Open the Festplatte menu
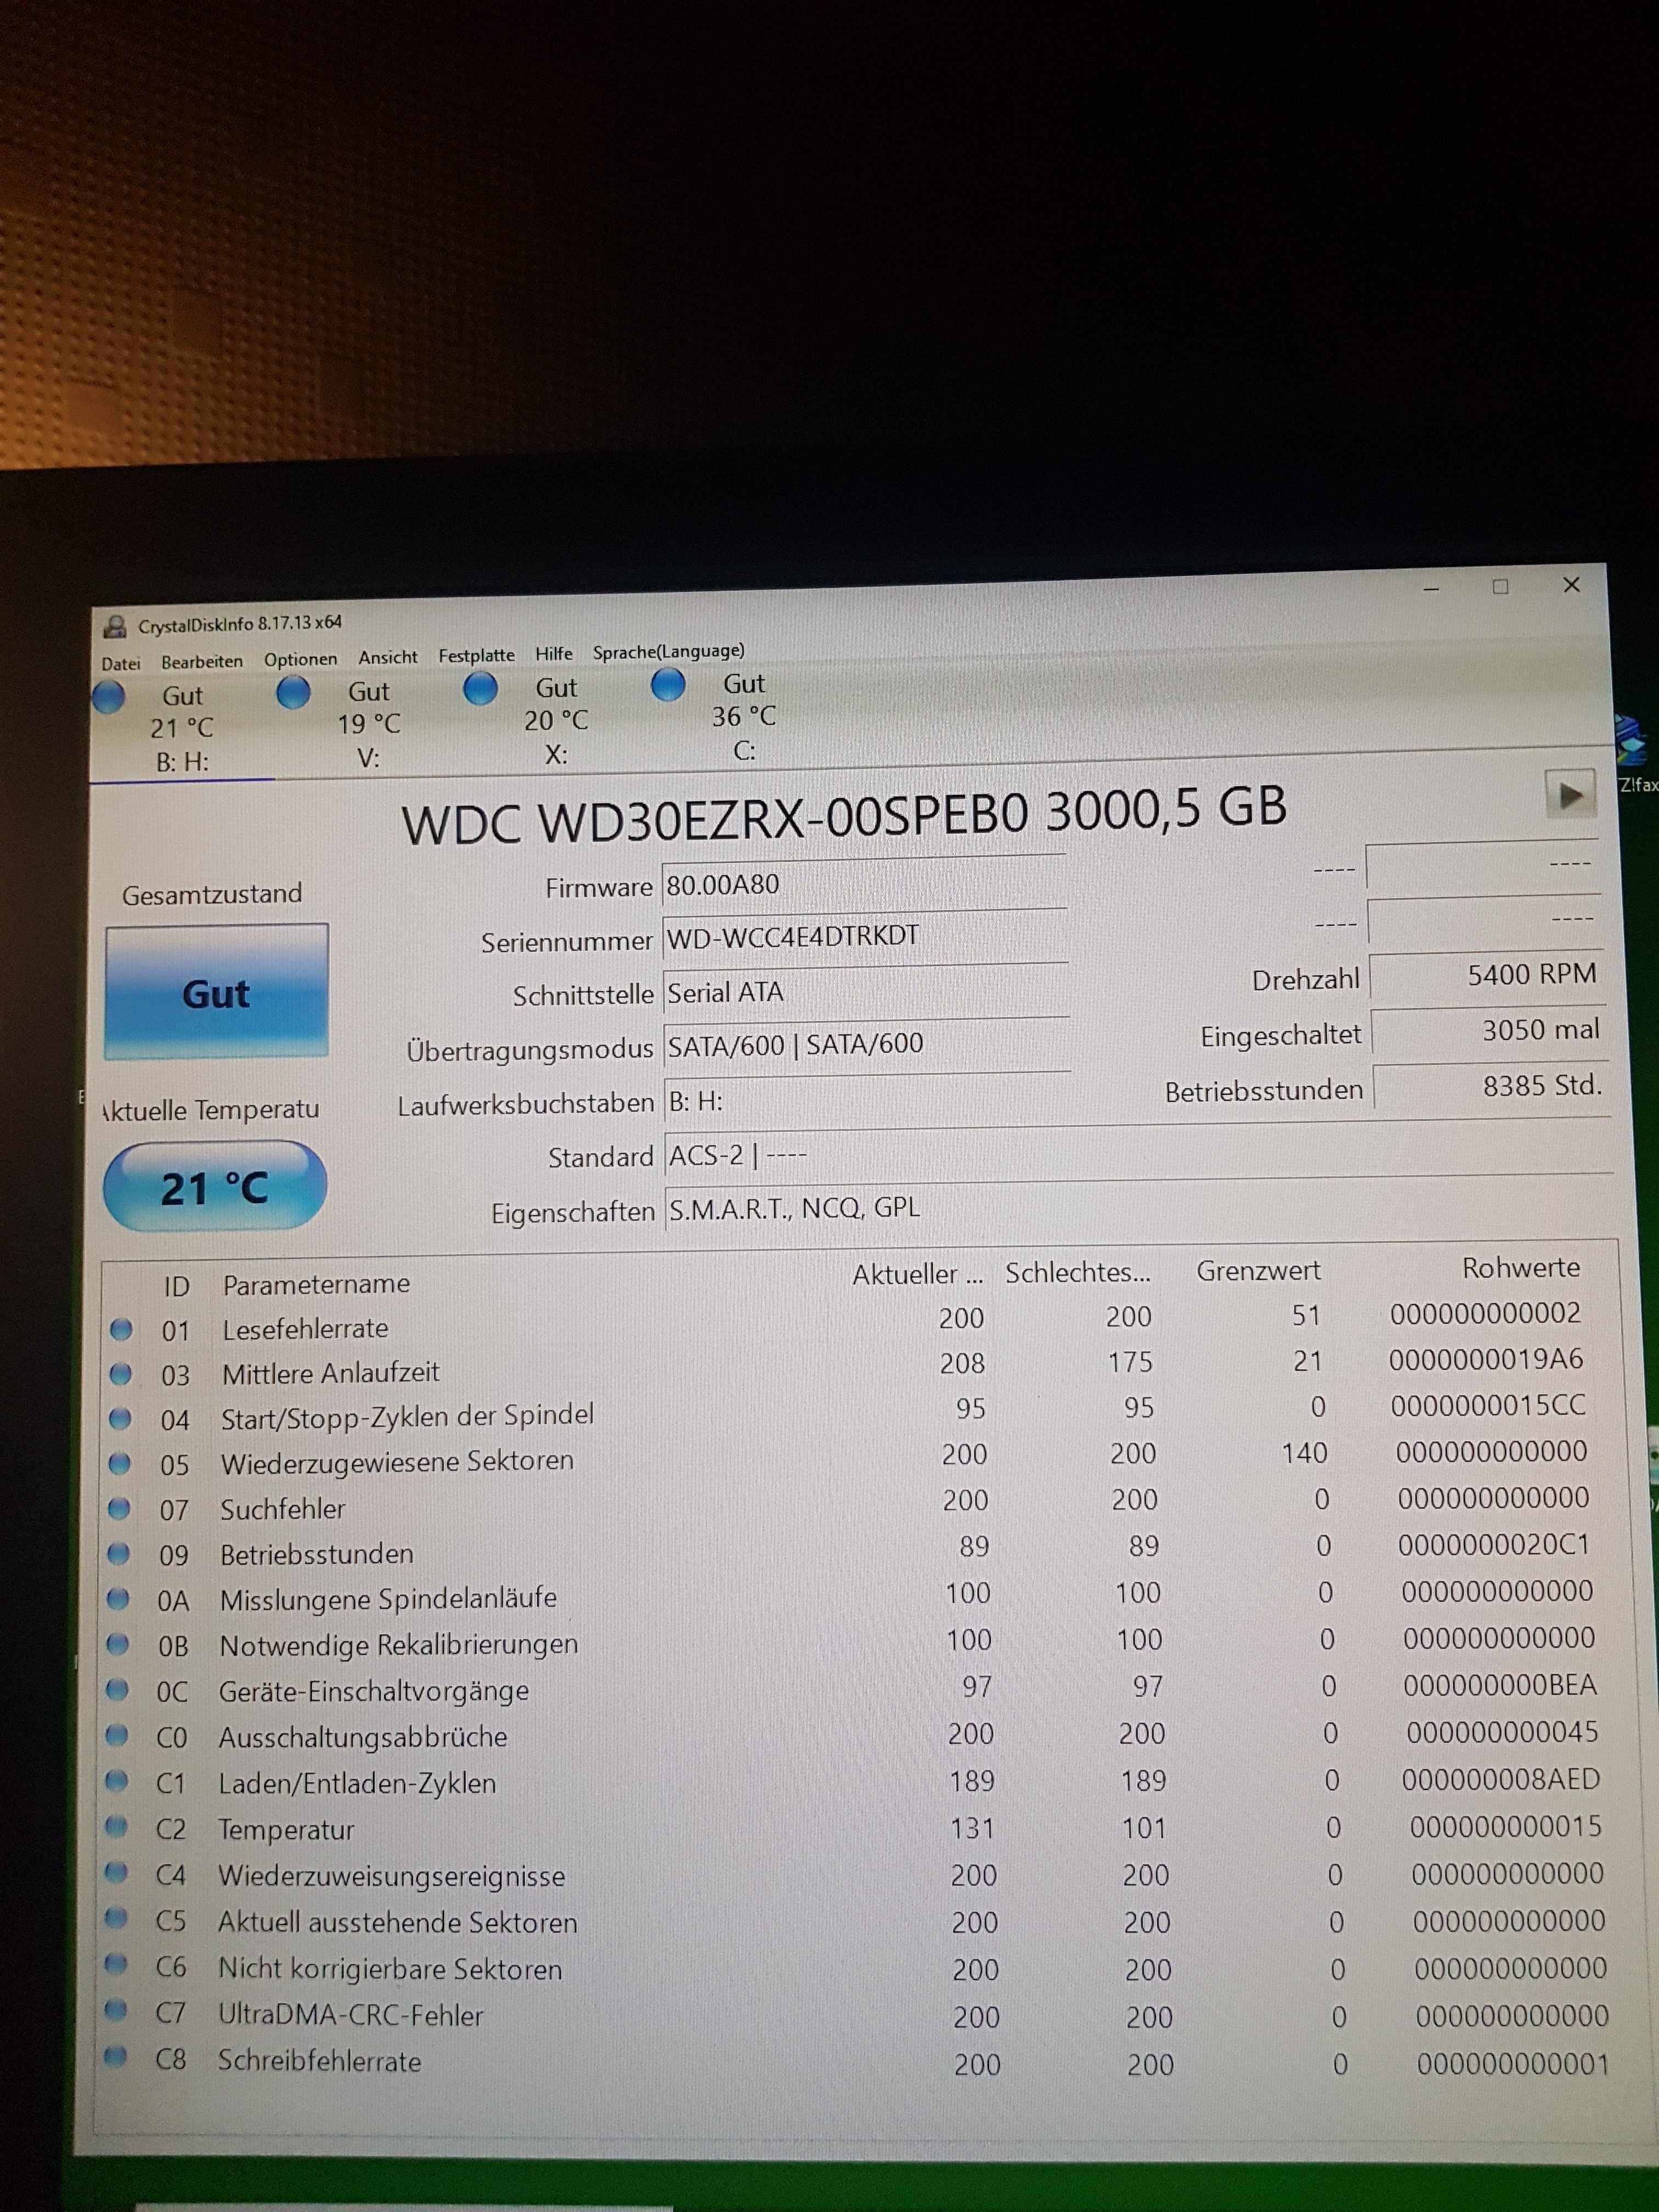The width and height of the screenshot is (1659, 2212). pos(476,656)
